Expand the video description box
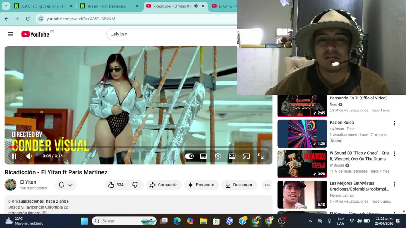The image size is (406, 228). 139,205
